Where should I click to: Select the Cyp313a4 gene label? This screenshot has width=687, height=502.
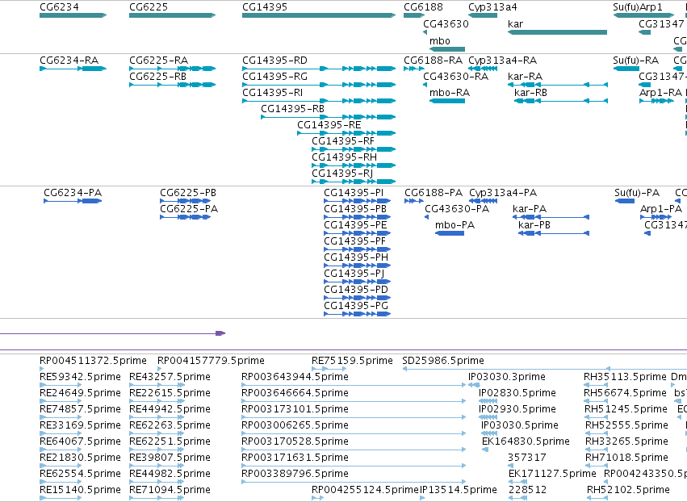coord(492,7)
